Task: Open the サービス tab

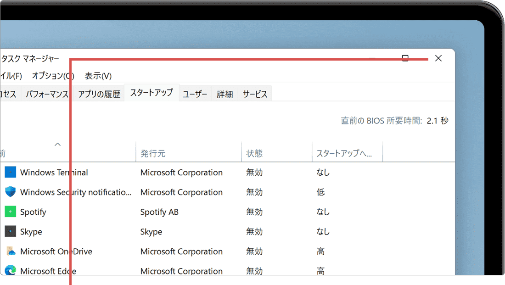Action: tap(255, 94)
